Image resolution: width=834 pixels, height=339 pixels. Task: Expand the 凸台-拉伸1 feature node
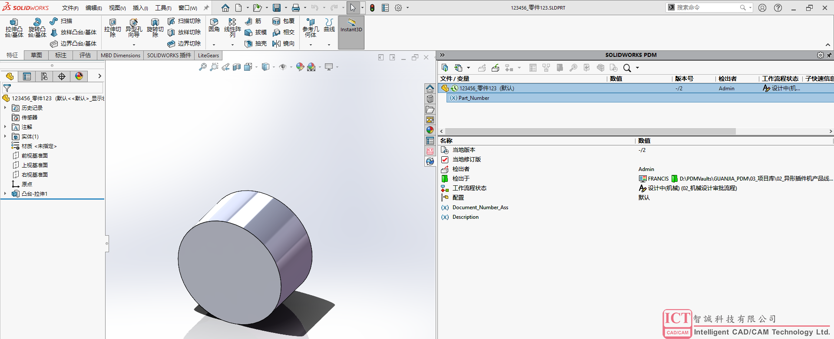click(x=5, y=194)
